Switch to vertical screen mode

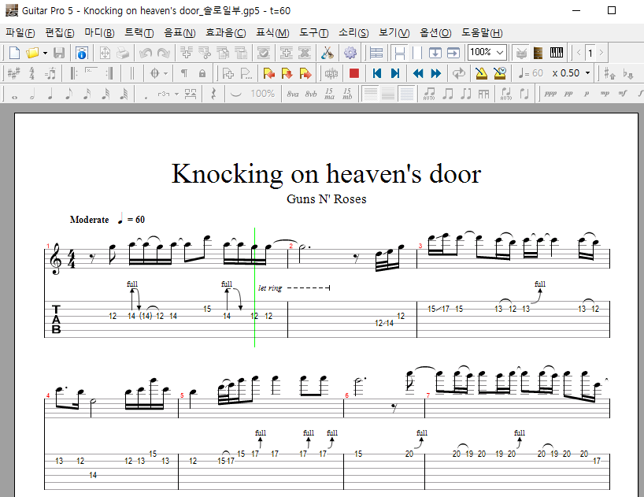click(435, 53)
